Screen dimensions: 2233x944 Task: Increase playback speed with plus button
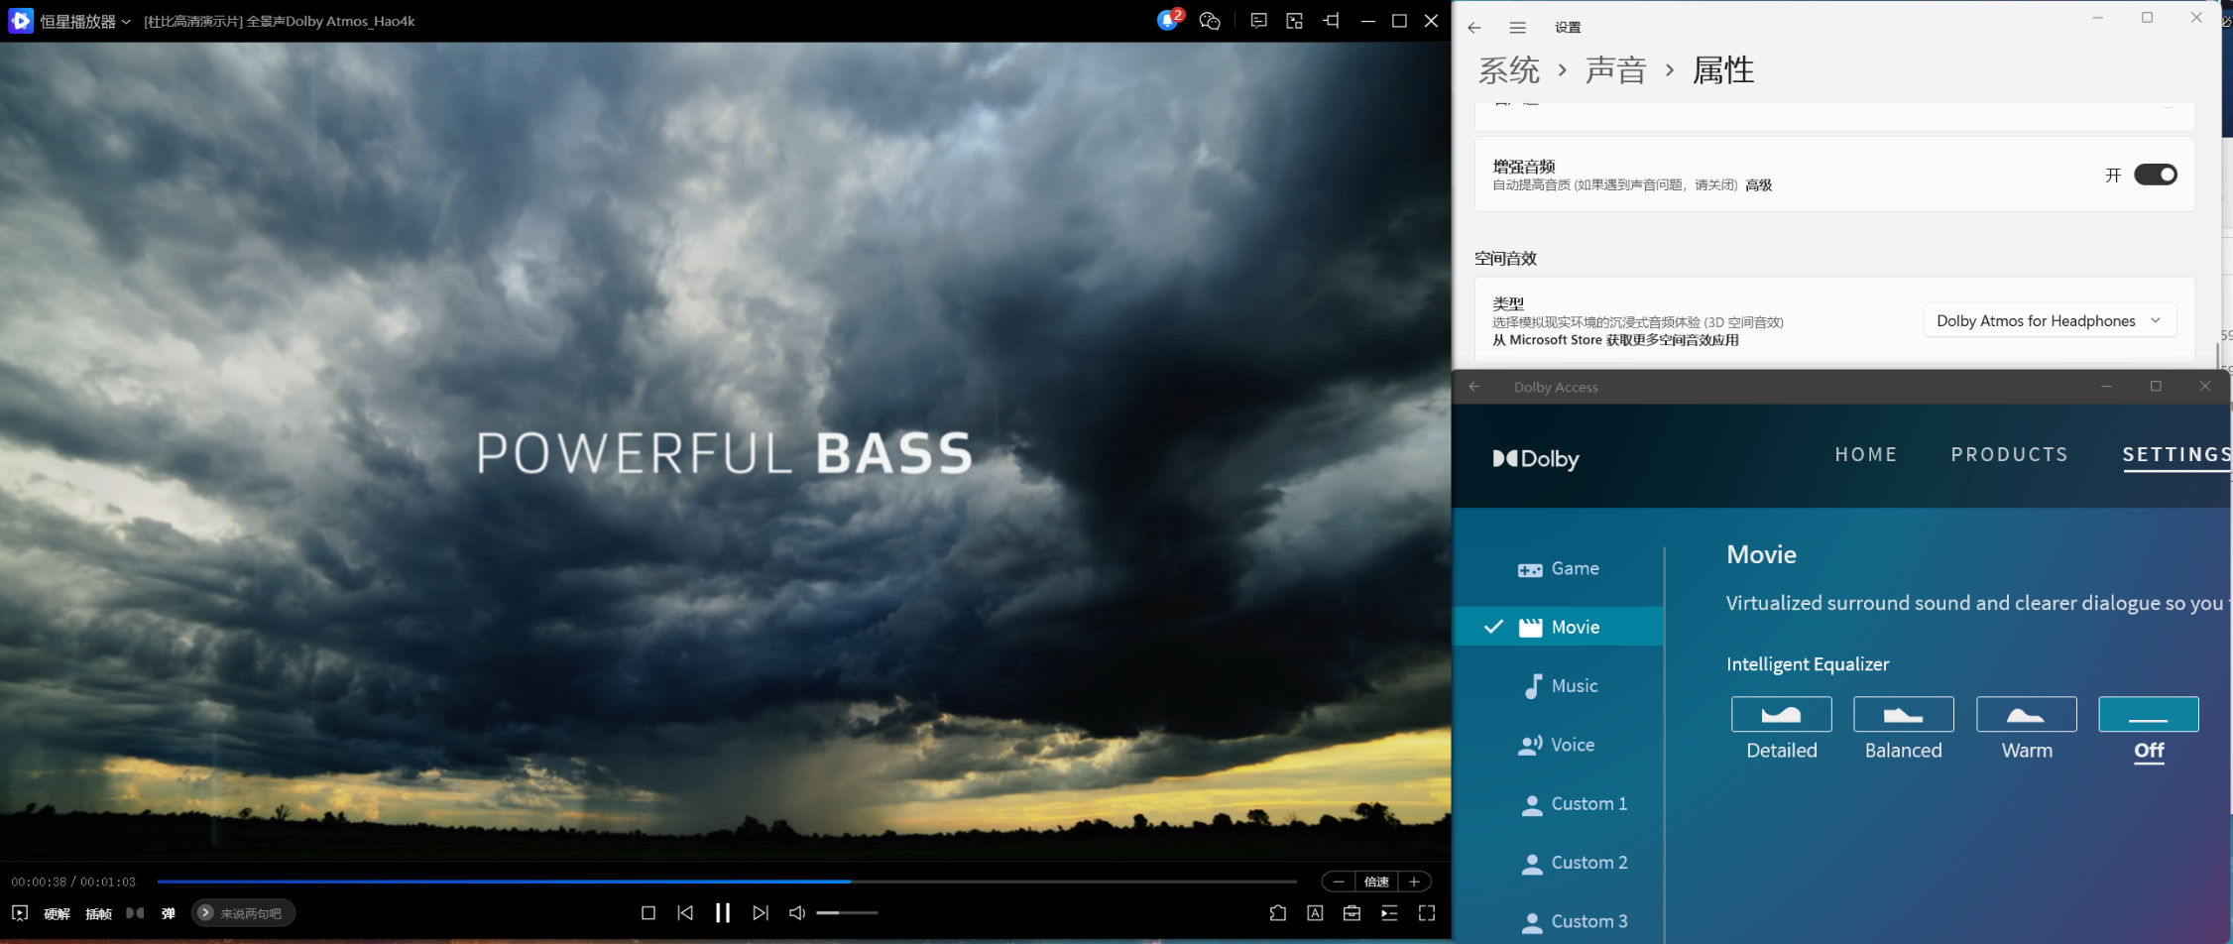click(x=1414, y=882)
